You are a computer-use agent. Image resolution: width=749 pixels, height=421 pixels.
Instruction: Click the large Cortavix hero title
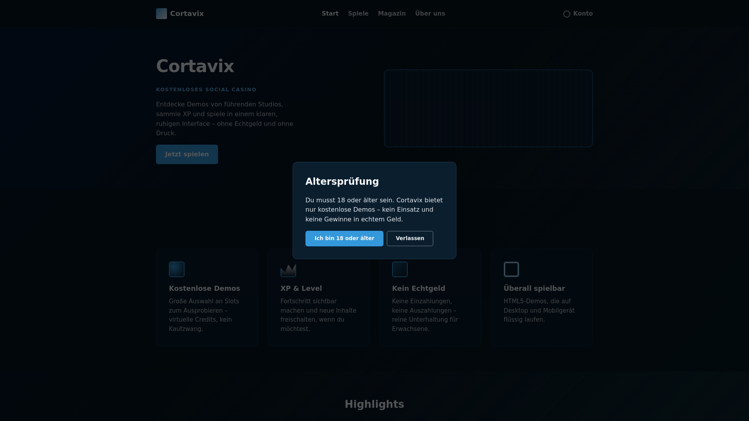click(195, 66)
